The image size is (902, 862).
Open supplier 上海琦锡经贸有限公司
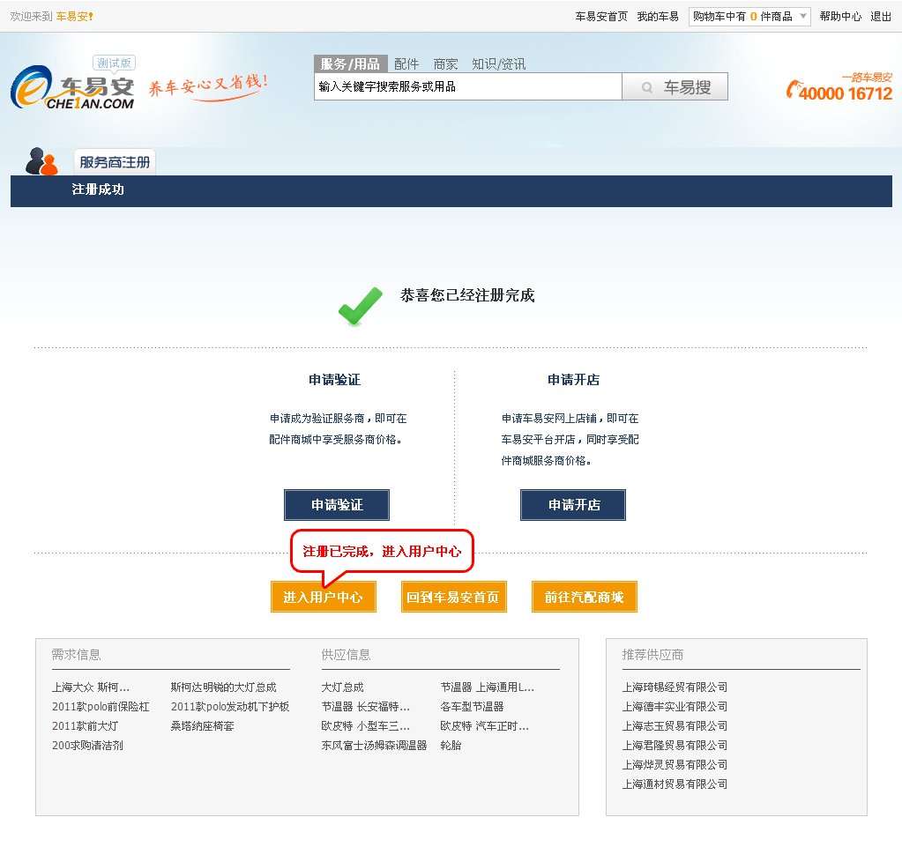[x=675, y=687]
